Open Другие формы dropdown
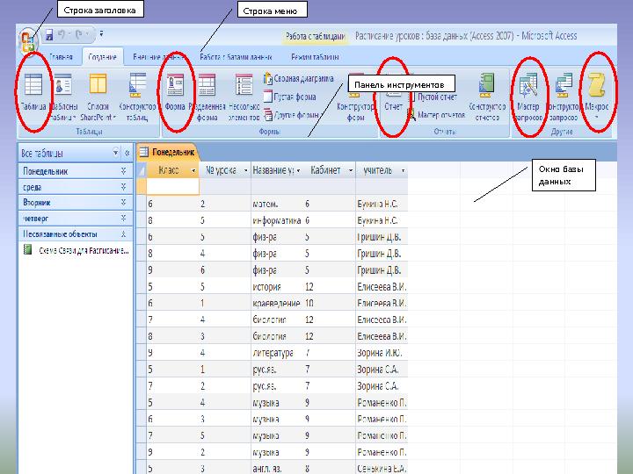633x474 pixels. 292,115
